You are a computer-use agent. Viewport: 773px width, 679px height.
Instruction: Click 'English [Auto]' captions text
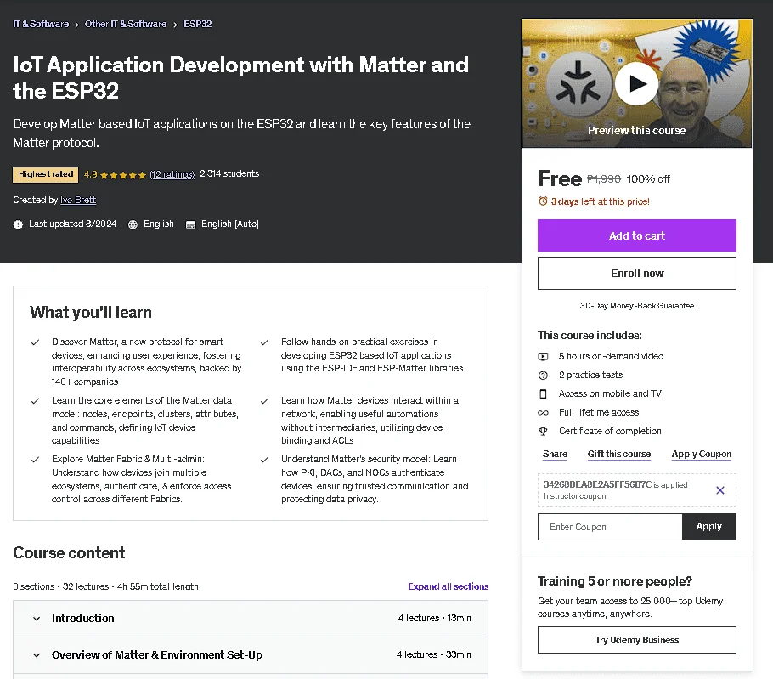tap(229, 224)
